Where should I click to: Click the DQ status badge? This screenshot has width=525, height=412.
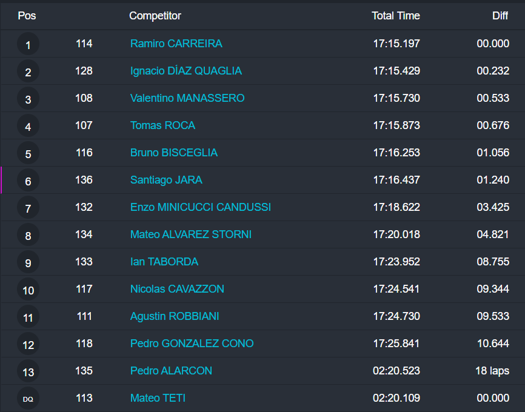[28, 399]
